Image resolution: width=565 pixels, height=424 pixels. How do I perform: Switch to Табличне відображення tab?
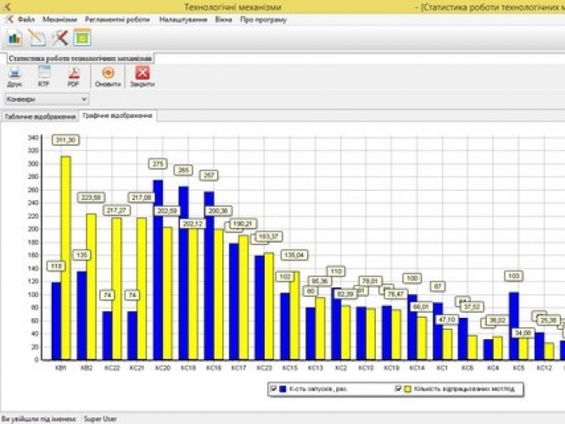(39, 115)
